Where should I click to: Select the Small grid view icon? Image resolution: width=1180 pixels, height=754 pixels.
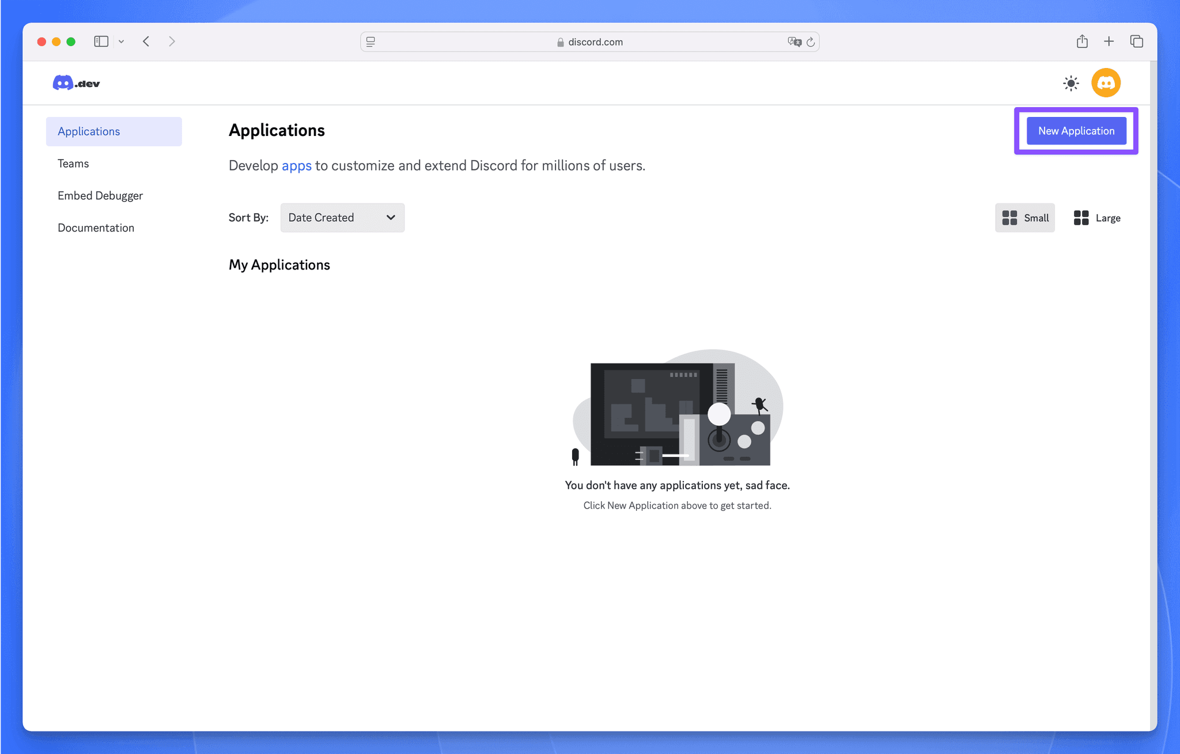(x=1010, y=218)
